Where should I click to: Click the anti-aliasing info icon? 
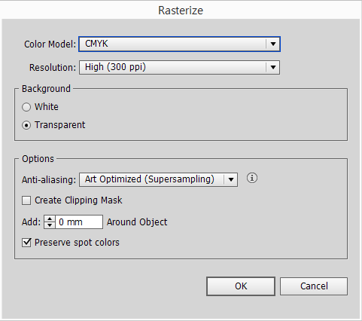[x=252, y=178]
